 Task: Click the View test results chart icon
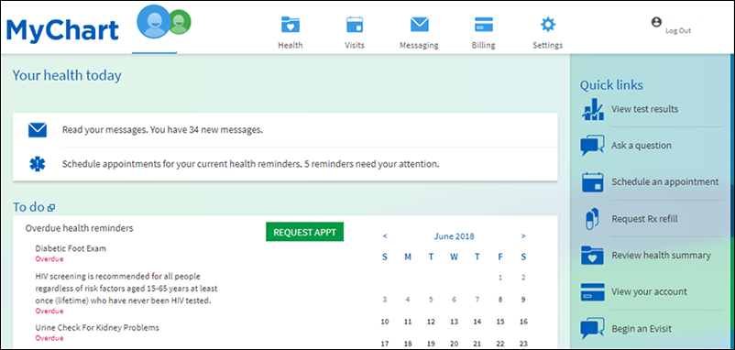[593, 109]
